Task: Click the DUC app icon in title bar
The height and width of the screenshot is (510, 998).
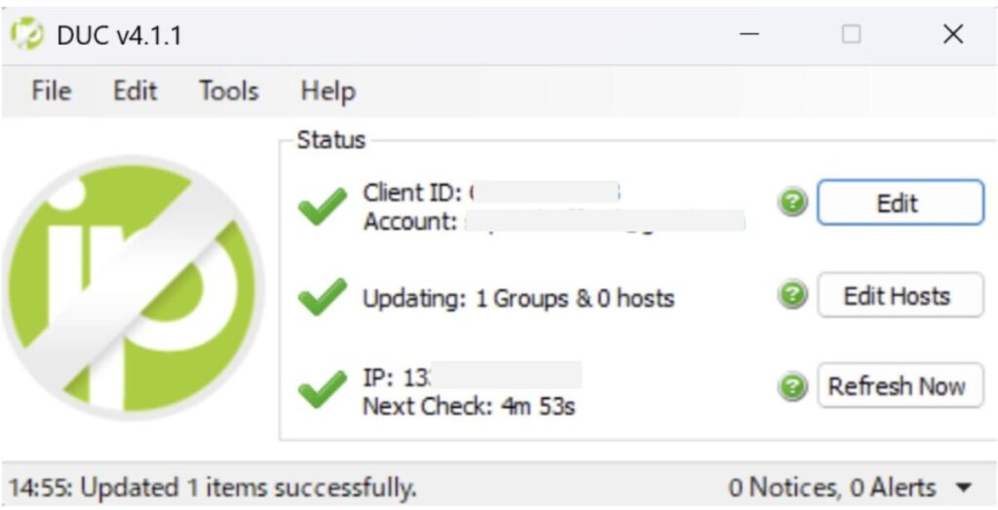Action: (x=27, y=35)
